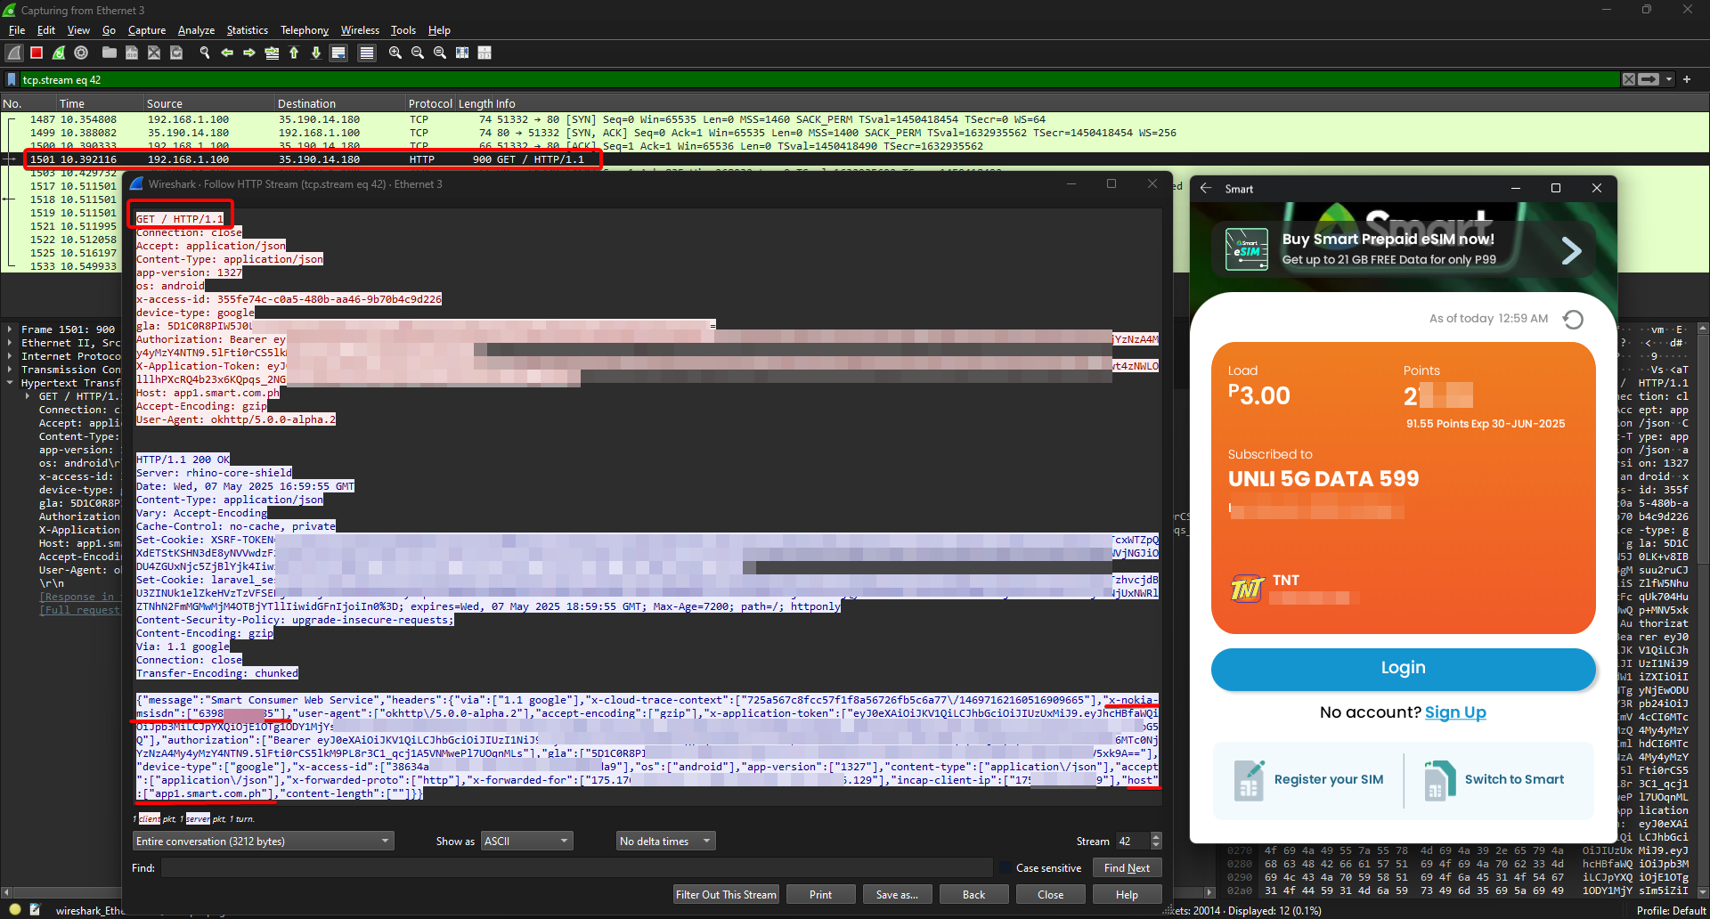Close this capture file icon
The width and height of the screenshot is (1710, 919).
point(153,53)
